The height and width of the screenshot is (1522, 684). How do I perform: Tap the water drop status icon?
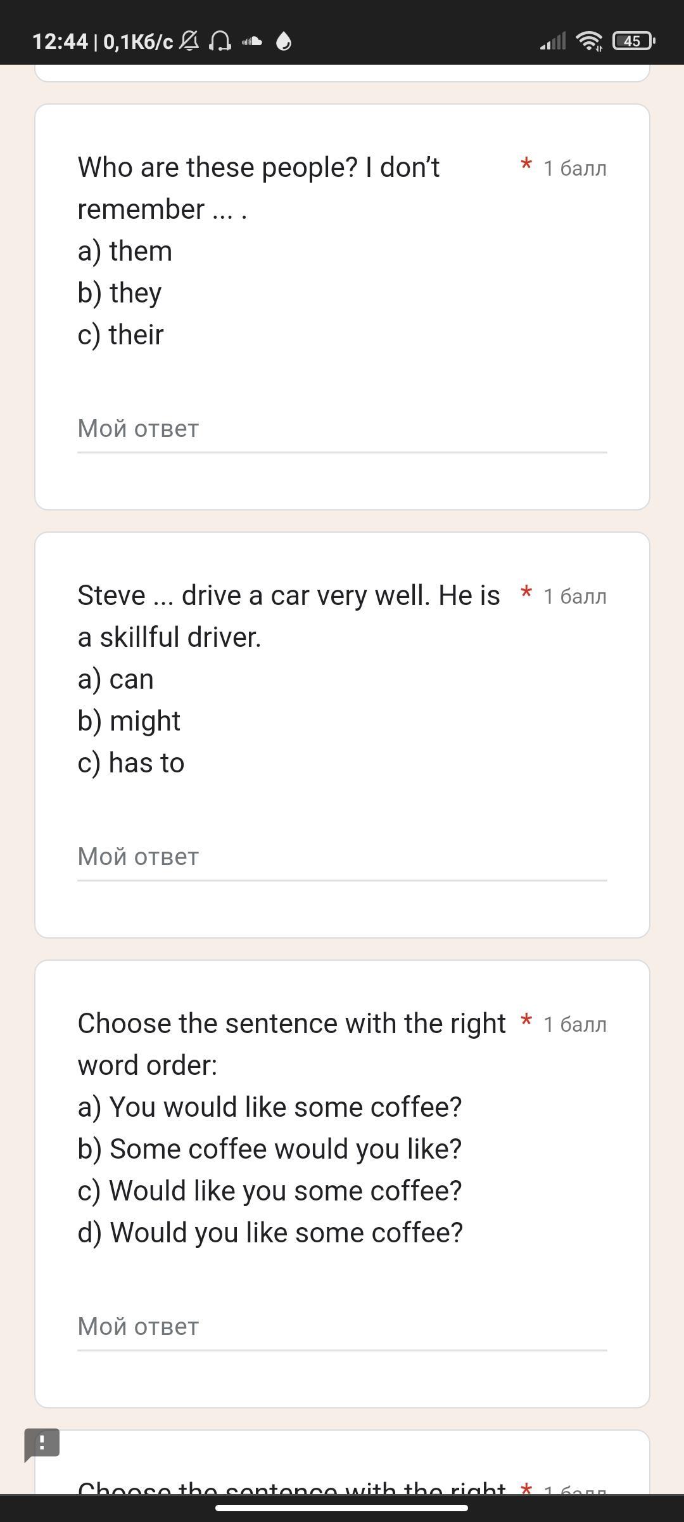coord(284,41)
